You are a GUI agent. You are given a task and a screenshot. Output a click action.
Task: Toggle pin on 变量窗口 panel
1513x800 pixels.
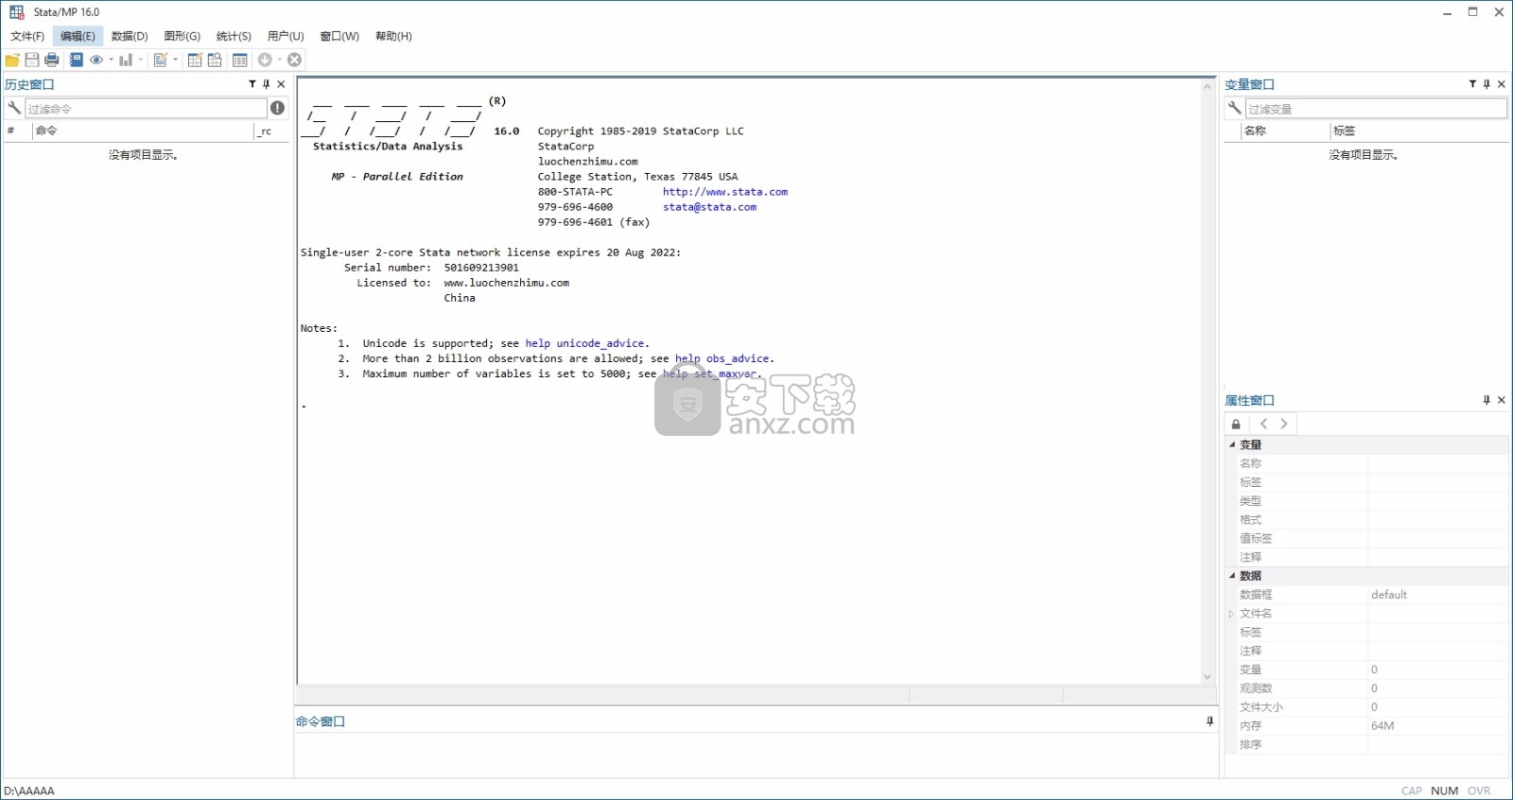[1487, 84]
